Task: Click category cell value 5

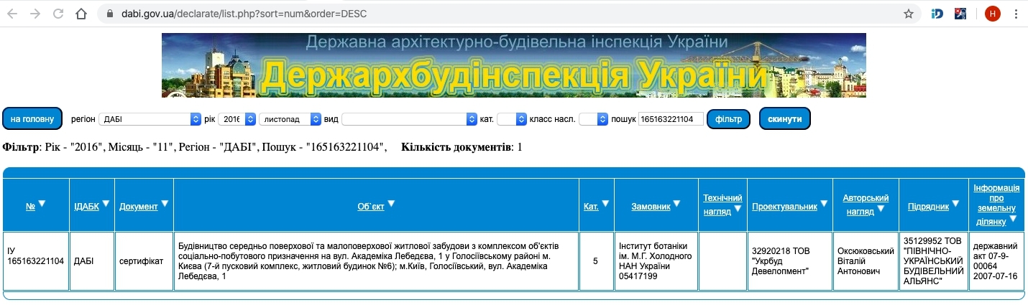Action: 595,261
